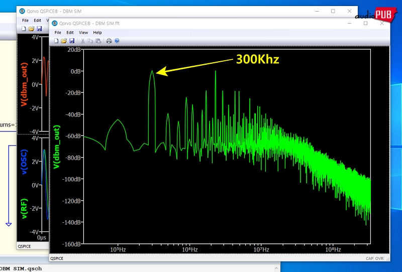The width and height of the screenshot is (402, 272).
Task: Click DBM SIM.qsch tab label at bottom
Action: click(x=21, y=268)
